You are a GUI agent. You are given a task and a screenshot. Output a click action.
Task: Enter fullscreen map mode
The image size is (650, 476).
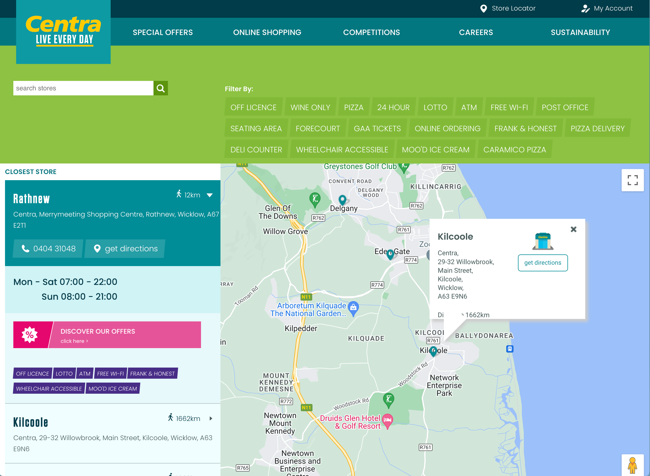pos(633,180)
